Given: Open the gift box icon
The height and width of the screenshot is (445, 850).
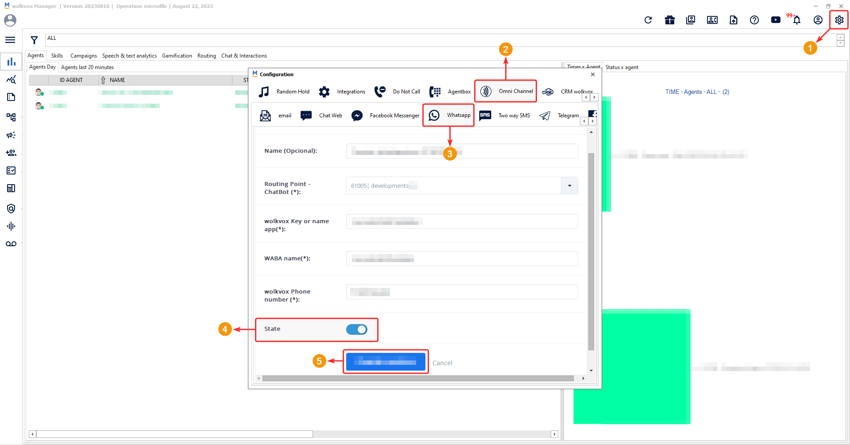Looking at the screenshot, I should coord(670,20).
